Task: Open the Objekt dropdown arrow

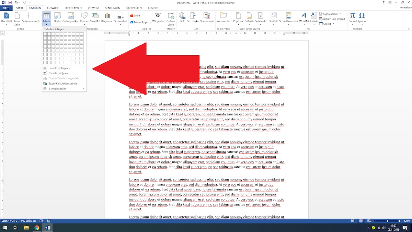Action: click(x=334, y=24)
